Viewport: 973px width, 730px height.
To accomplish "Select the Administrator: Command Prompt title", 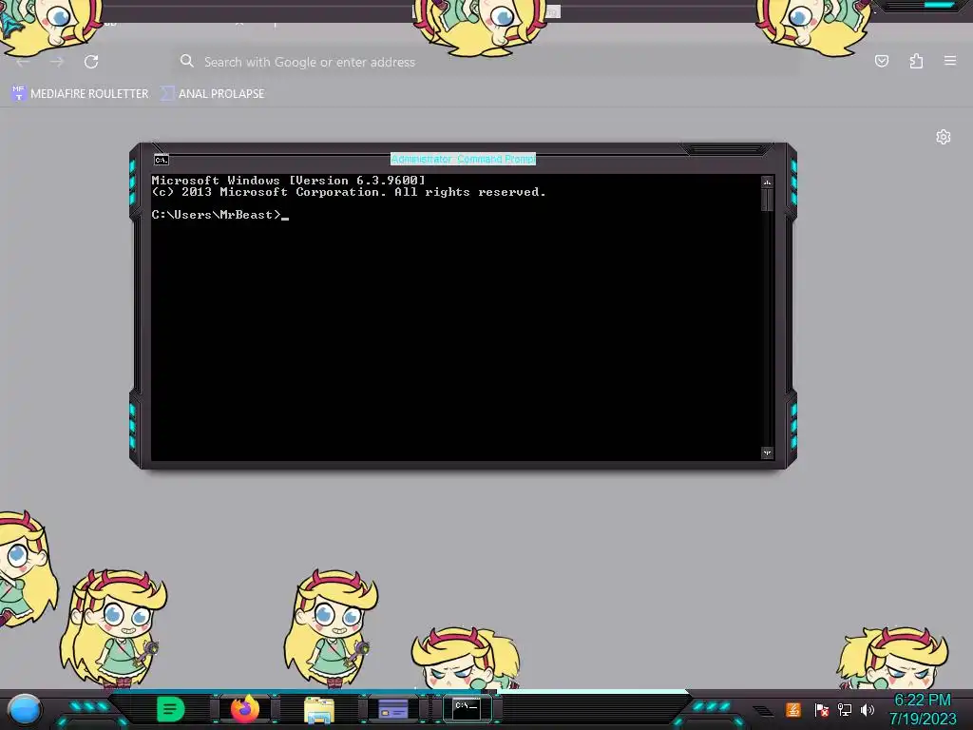I will tap(463, 159).
